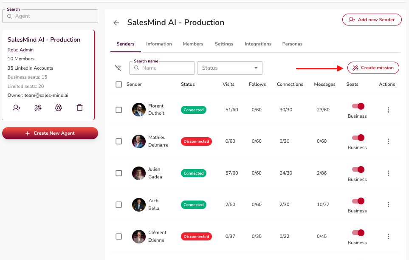Viewport: 409px width, 260px height.
Task: Open settings gear icon in agent card
Action: tap(59, 107)
